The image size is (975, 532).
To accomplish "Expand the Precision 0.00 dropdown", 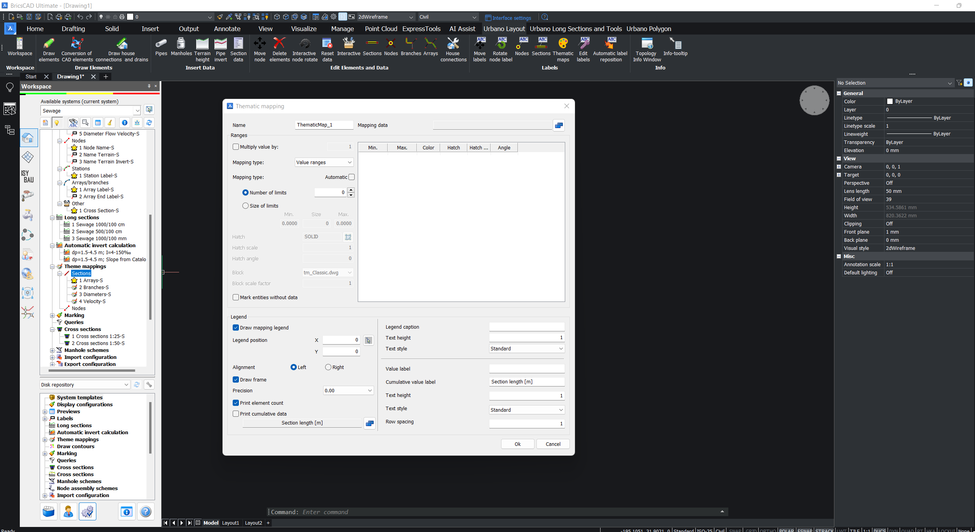I will (x=348, y=390).
